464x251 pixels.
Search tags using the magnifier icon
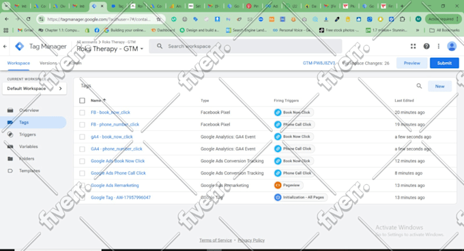(419, 86)
